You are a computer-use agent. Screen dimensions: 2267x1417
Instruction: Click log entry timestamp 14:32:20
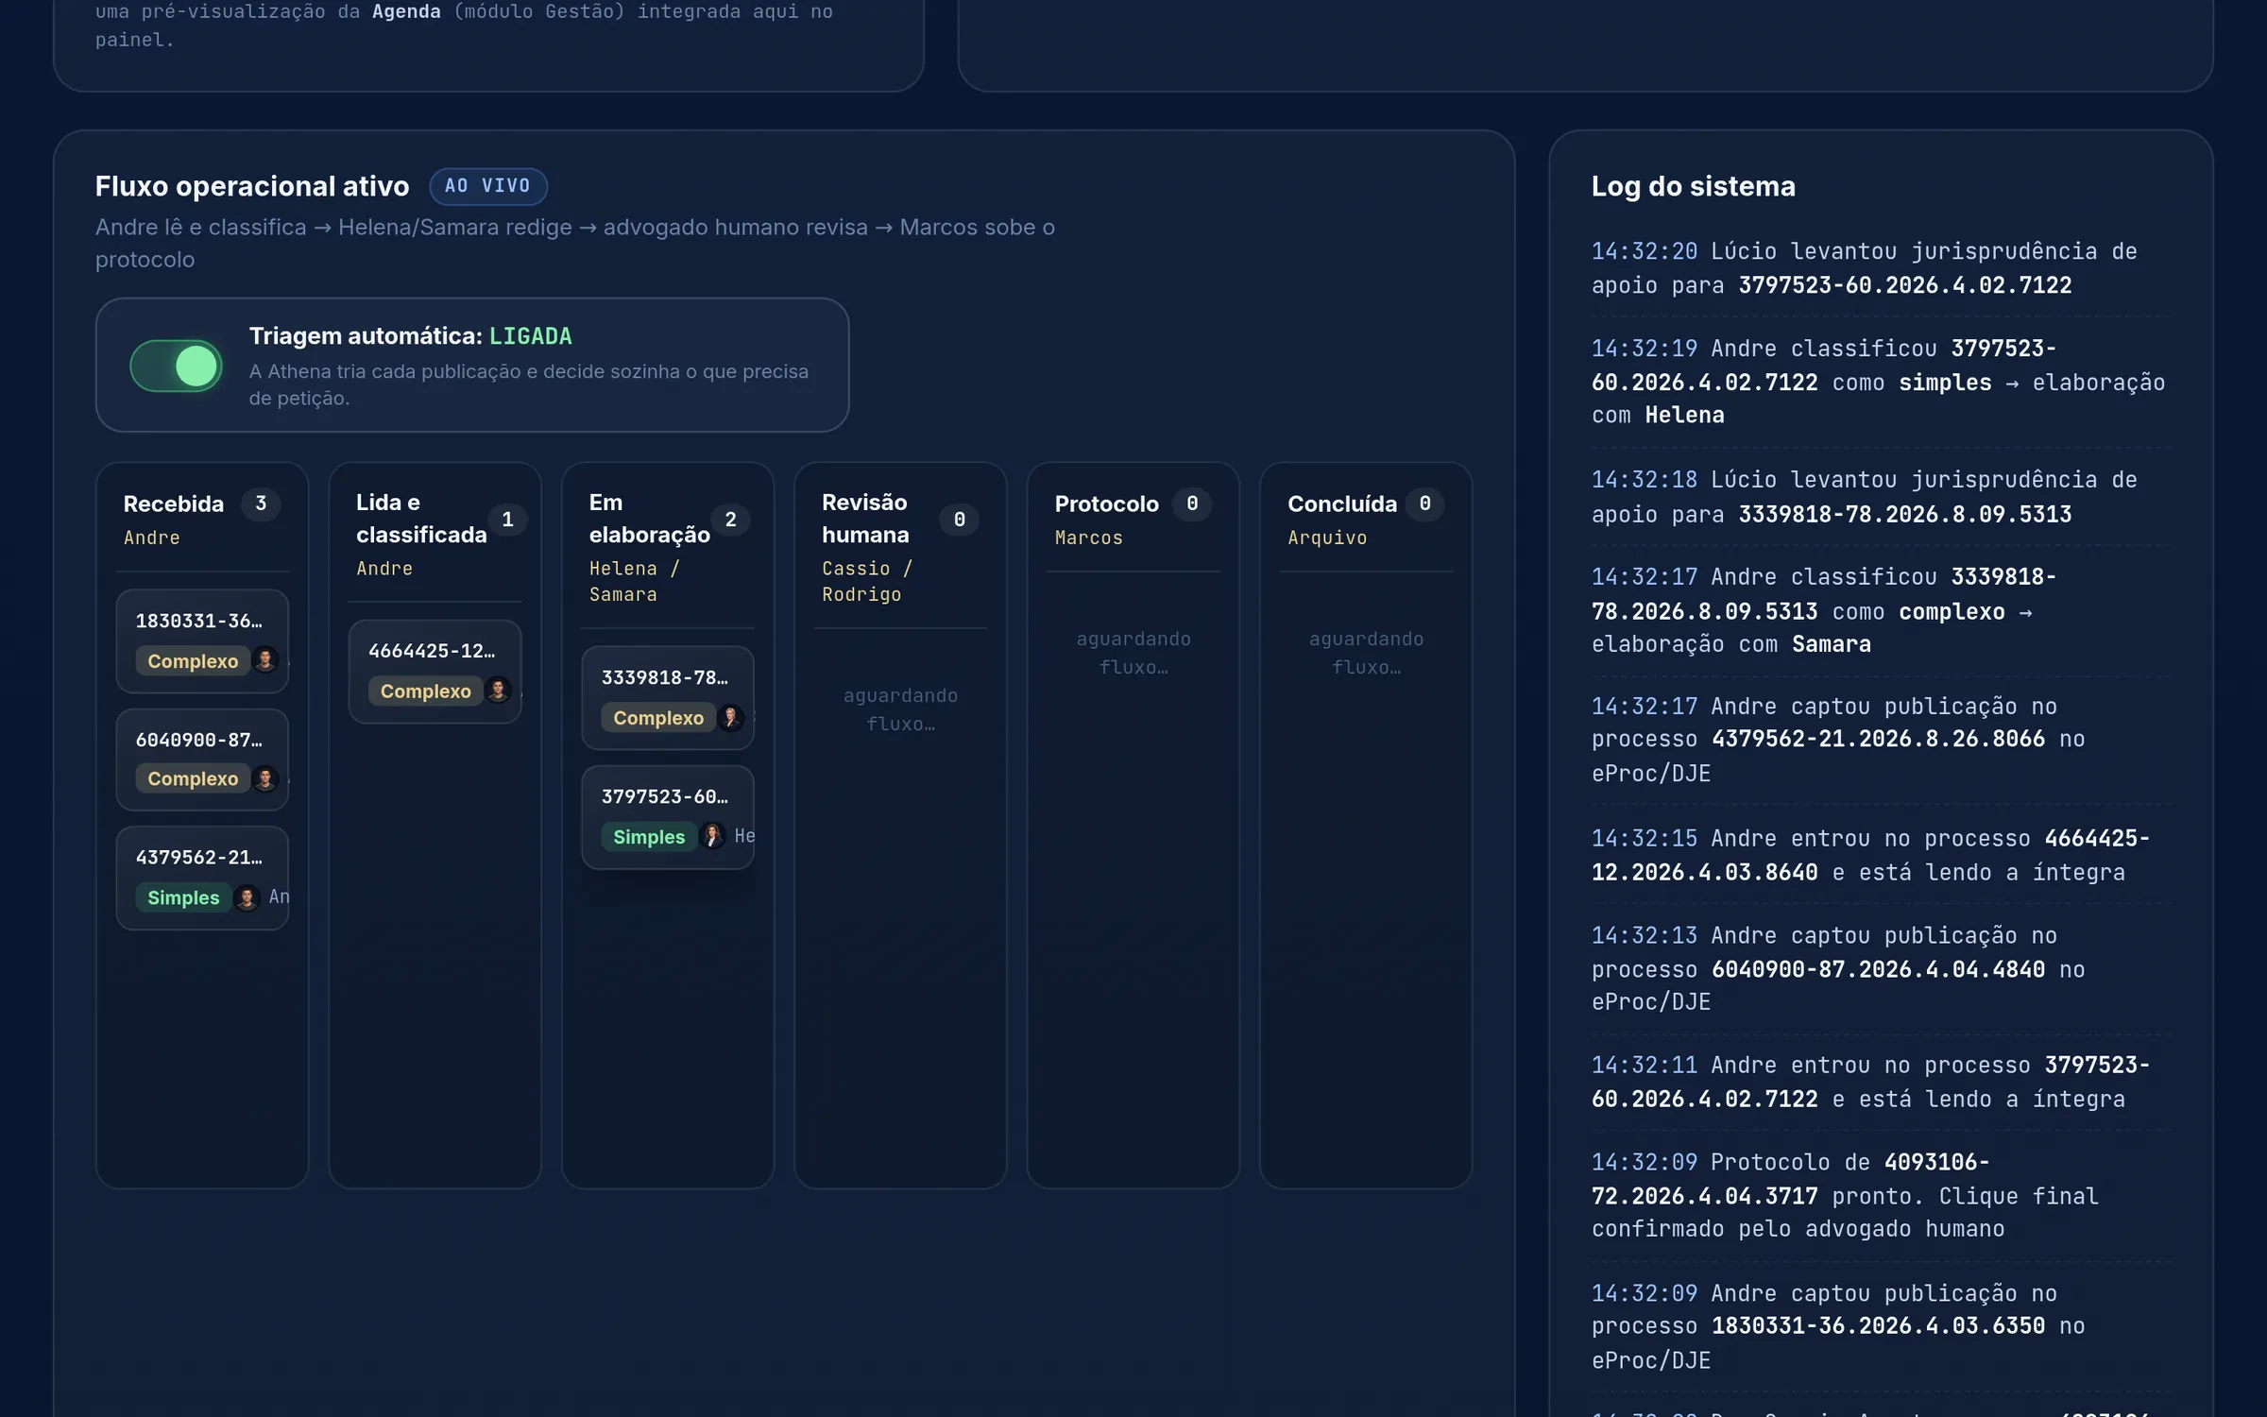click(x=1645, y=251)
